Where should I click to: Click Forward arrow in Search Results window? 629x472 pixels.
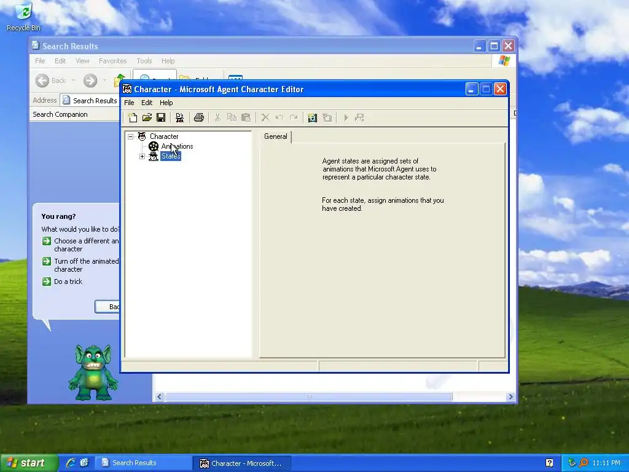tap(90, 81)
